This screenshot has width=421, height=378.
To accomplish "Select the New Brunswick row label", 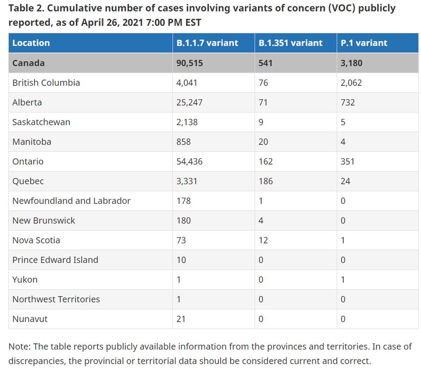I will pos(44,220).
